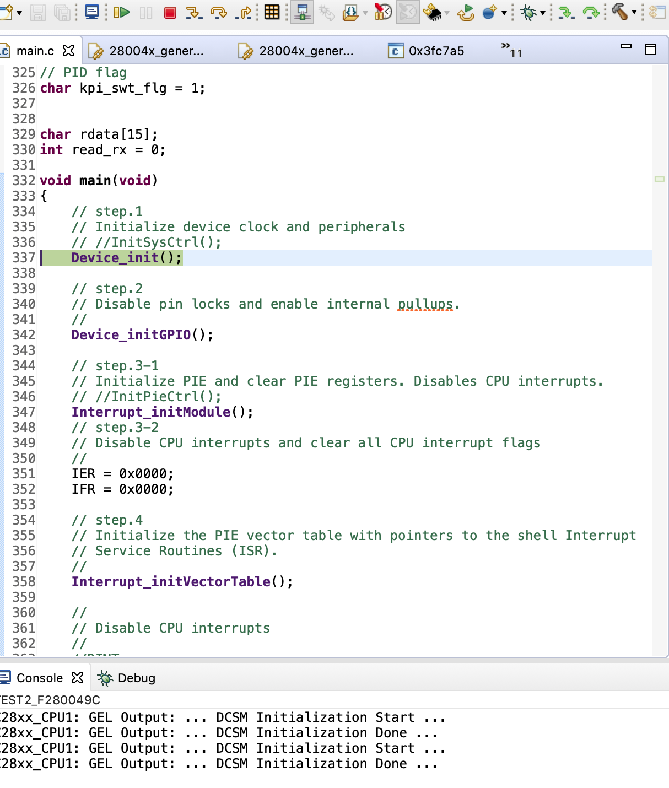Viewport: 669px width, 788px height.
Task: Click the void main(void) declaration
Action: coord(99,180)
